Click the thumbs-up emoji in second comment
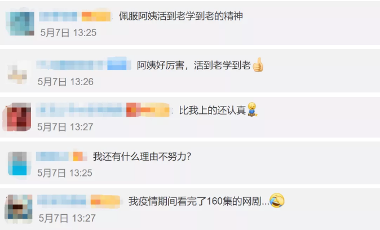The width and height of the screenshot is (380, 230). [258, 65]
